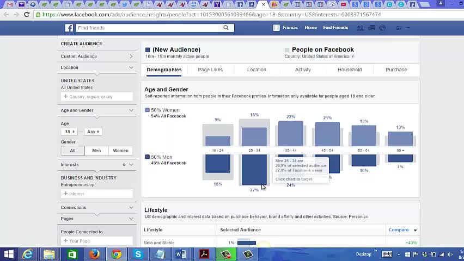Select Women gender option
The image size is (464, 261).
121,151
